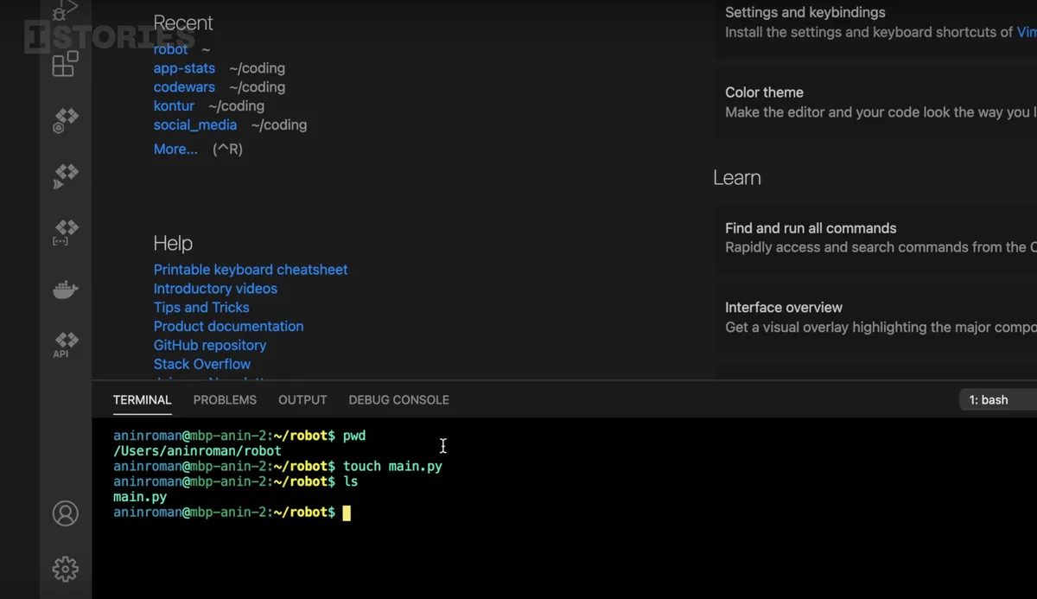The width and height of the screenshot is (1037, 599).
Task: Open the Manage settings gear icon
Action: 66,569
